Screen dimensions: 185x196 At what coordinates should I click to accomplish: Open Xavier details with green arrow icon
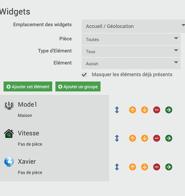pos(169,167)
